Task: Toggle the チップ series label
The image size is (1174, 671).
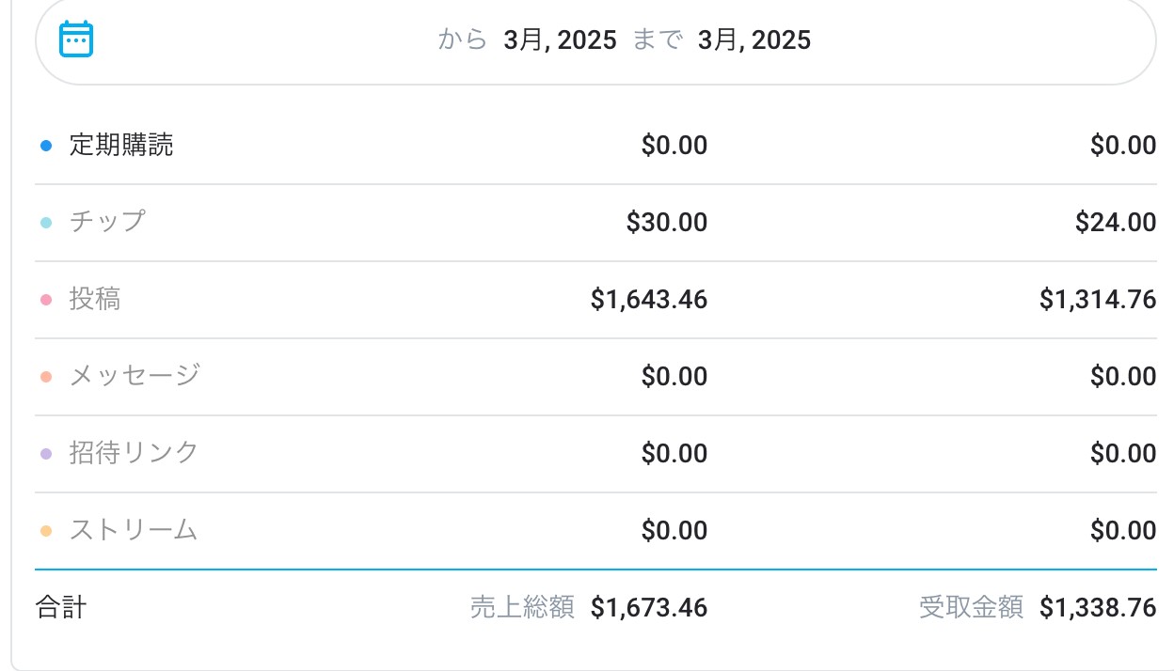Action: pyautogui.click(x=107, y=222)
